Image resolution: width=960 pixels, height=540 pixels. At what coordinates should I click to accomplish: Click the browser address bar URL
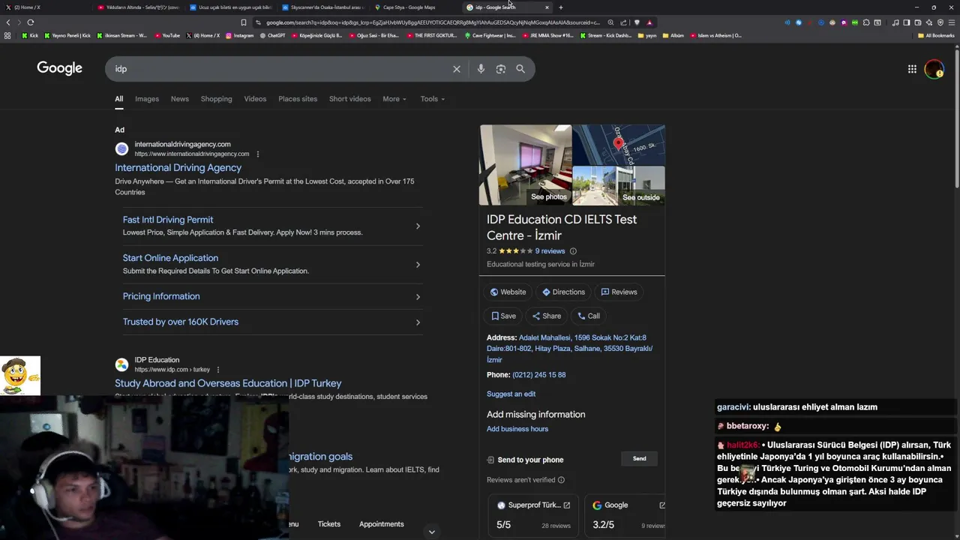(433, 22)
